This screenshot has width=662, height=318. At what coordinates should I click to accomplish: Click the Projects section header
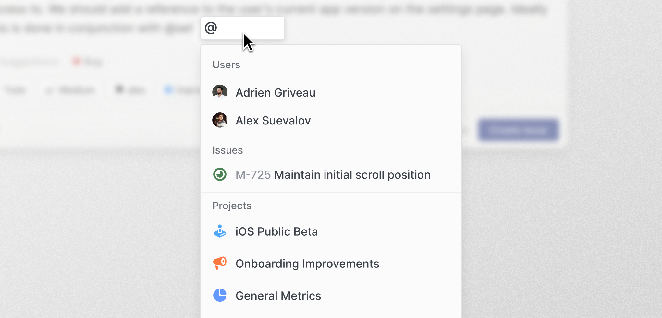pos(232,206)
